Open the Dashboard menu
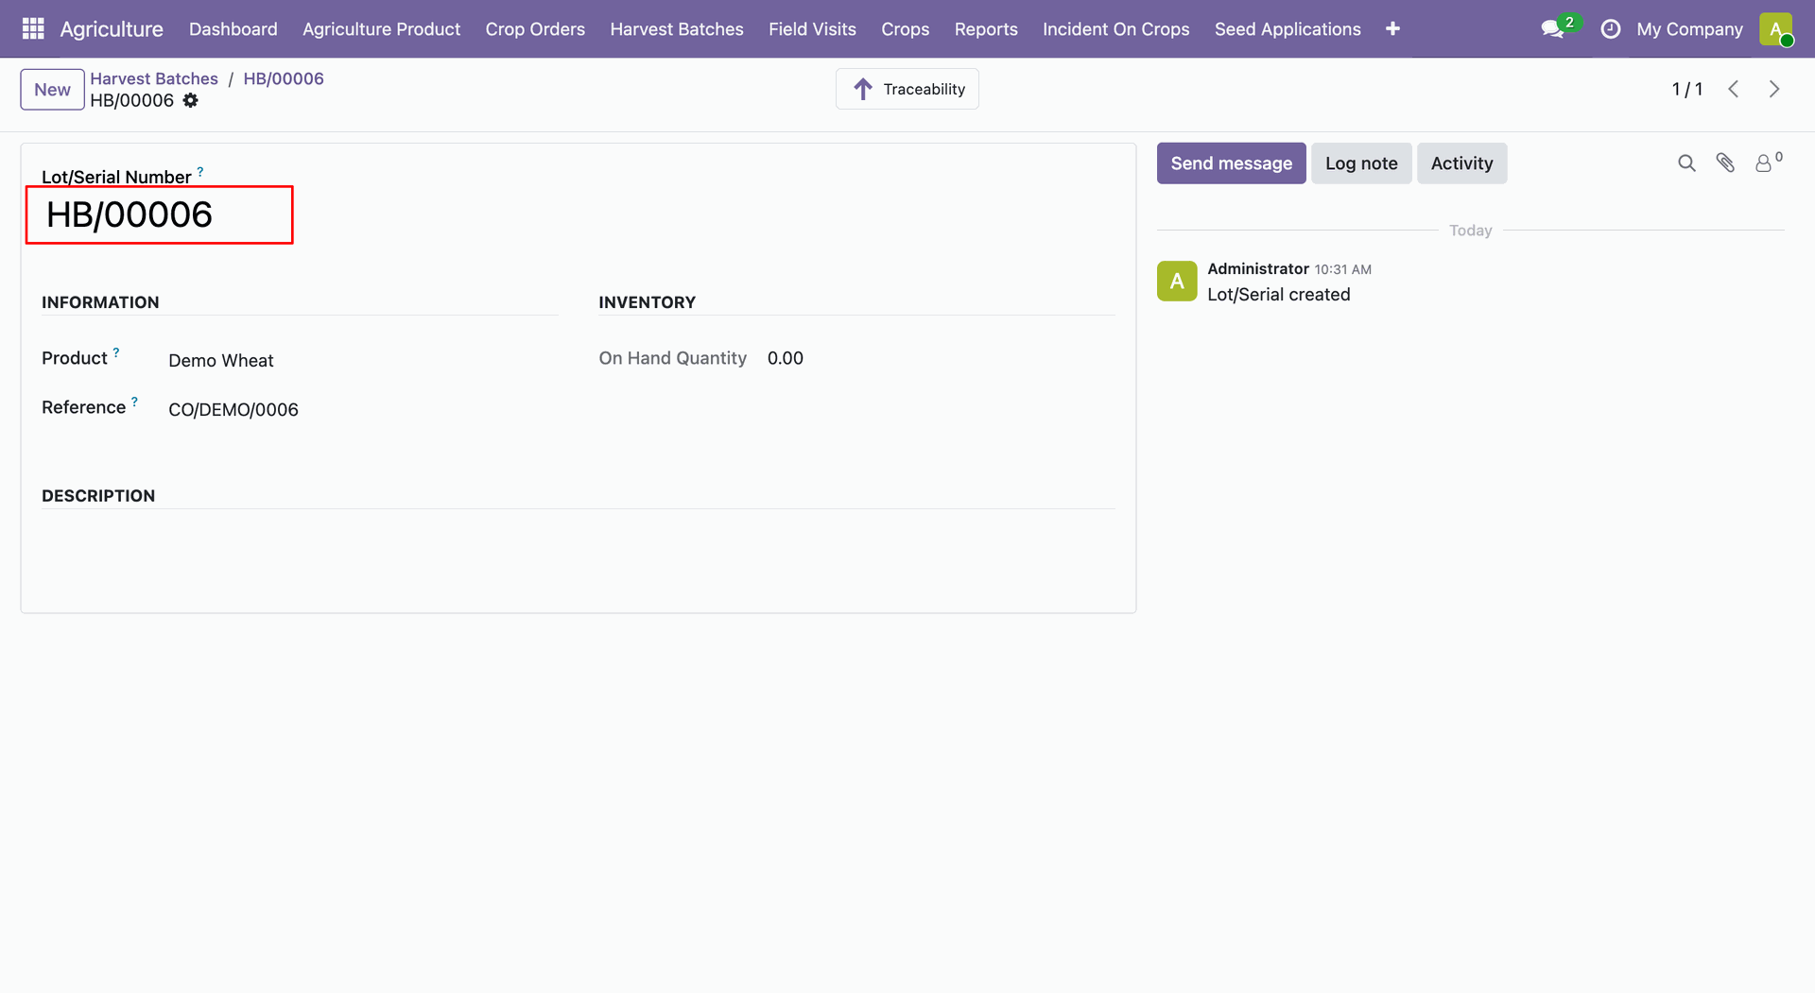Viewport: 1815px width, 993px height. click(x=233, y=29)
